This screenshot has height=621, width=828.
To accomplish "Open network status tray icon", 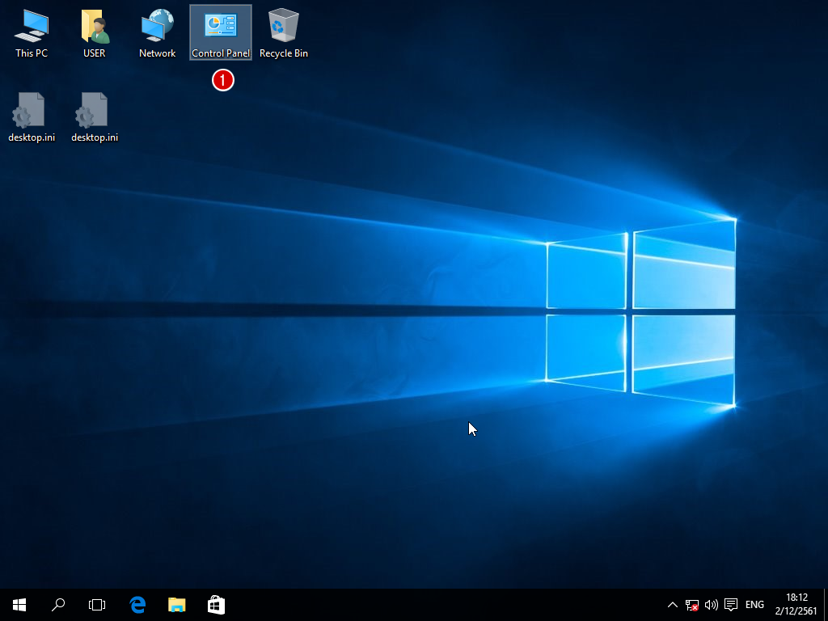I will click(x=692, y=605).
